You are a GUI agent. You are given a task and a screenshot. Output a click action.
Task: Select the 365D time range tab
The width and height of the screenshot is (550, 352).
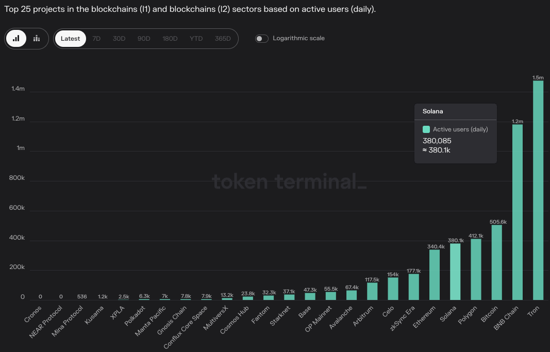point(223,39)
